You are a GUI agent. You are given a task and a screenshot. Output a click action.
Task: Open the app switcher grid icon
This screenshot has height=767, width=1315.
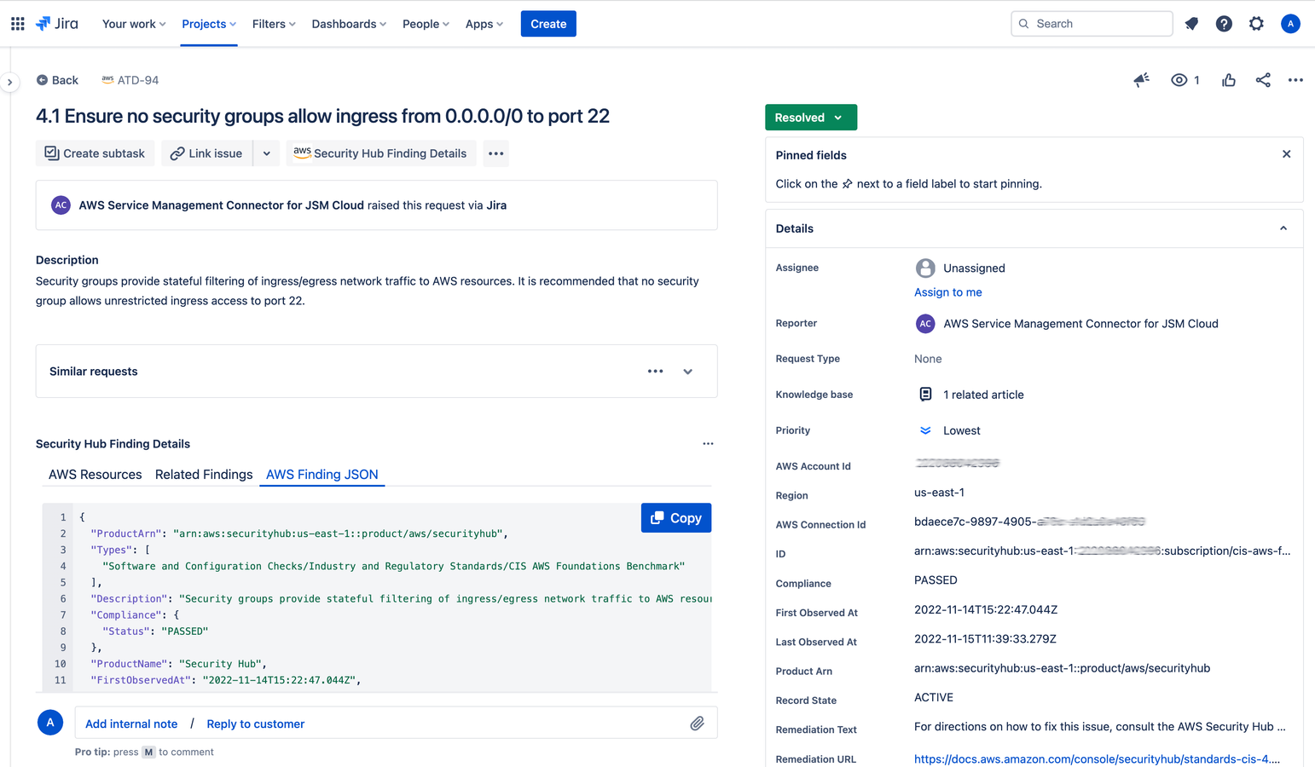pyautogui.click(x=17, y=24)
